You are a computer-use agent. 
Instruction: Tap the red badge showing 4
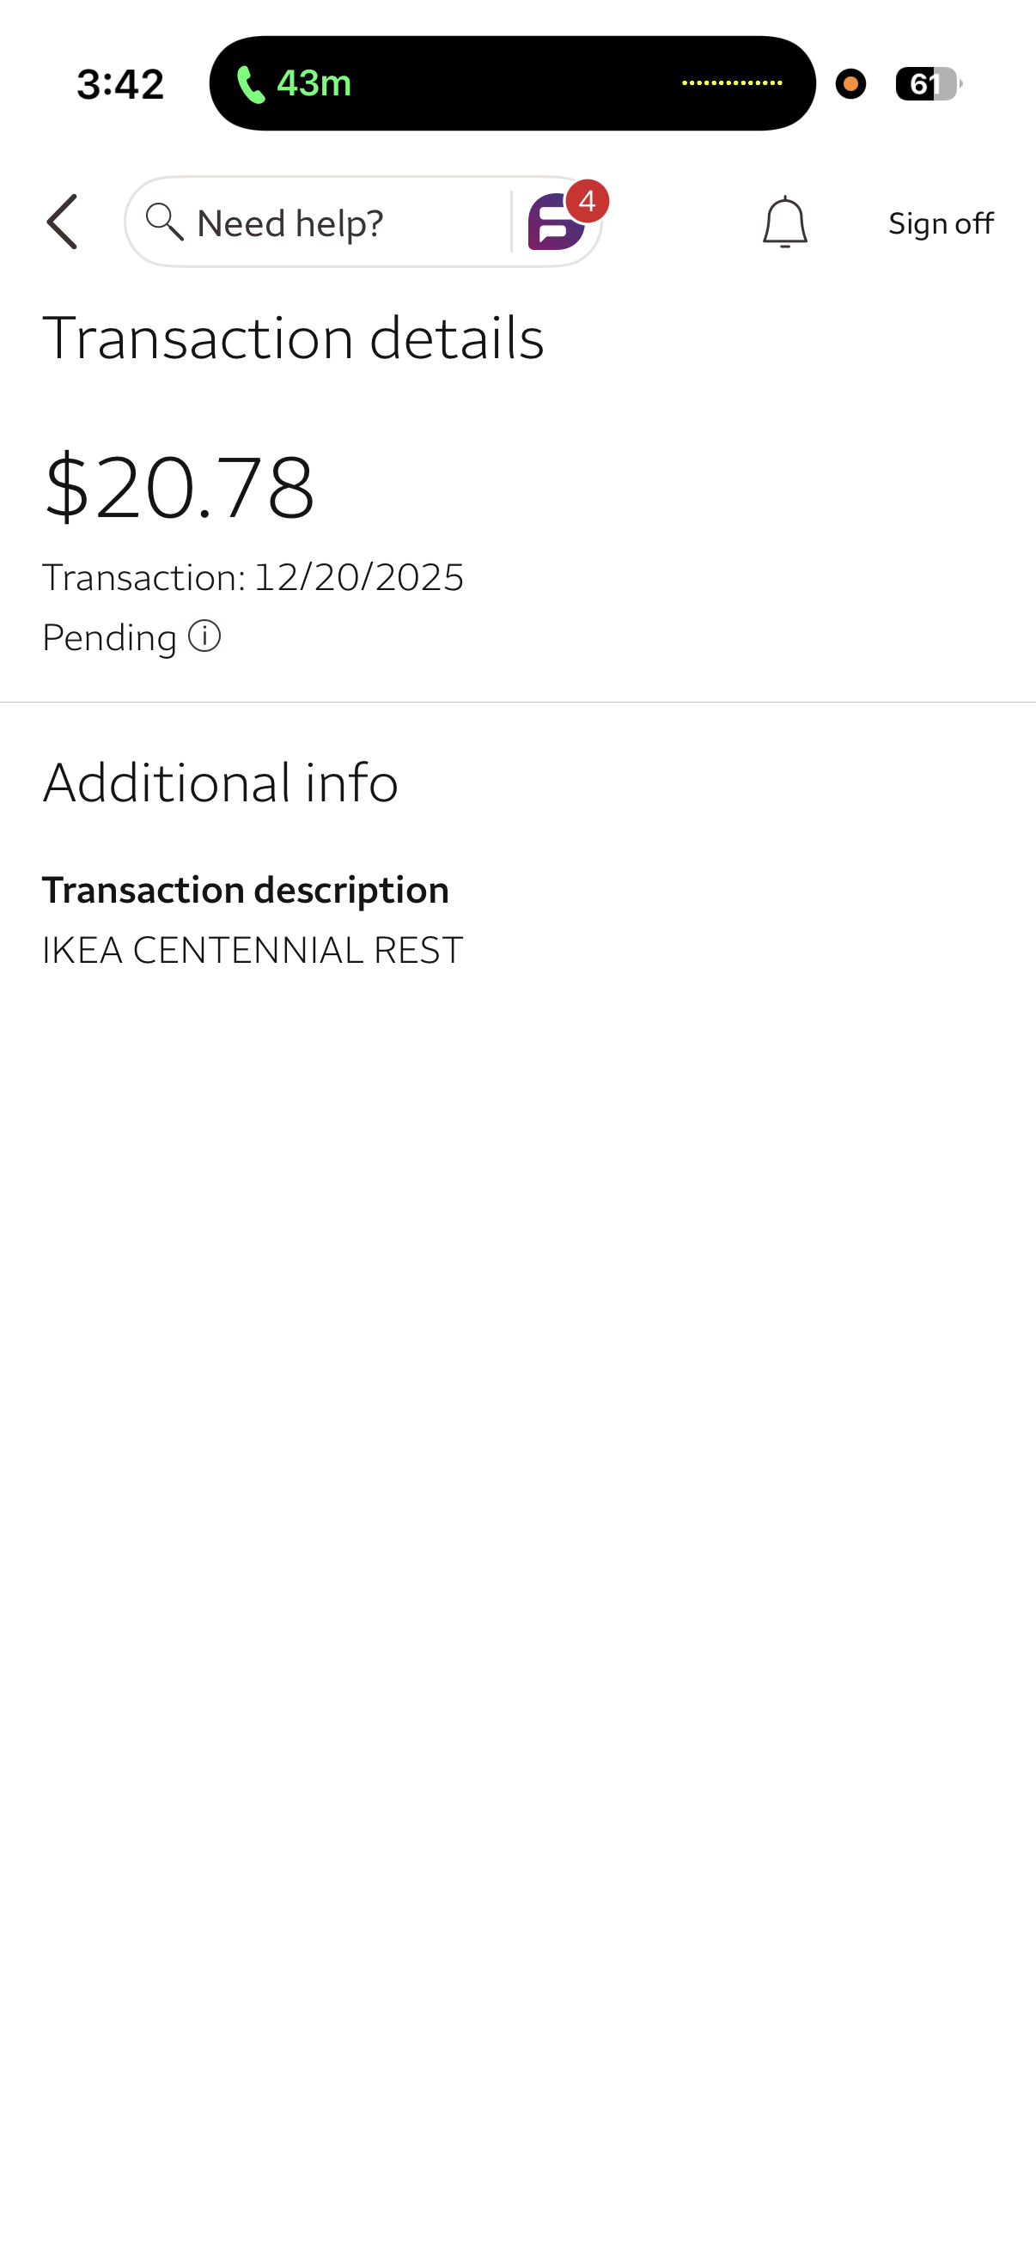pyautogui.click(x=588, y=201)
